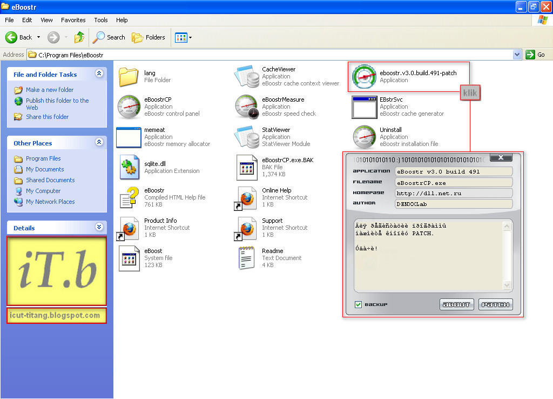This screenshot has width=553, height=399.
Task: Go to My Computer link
Action: pyautogui.click(x=43, y=191)
